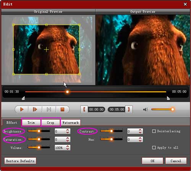
Task: Close the Edit dialog with X
Action: [185, 4]
